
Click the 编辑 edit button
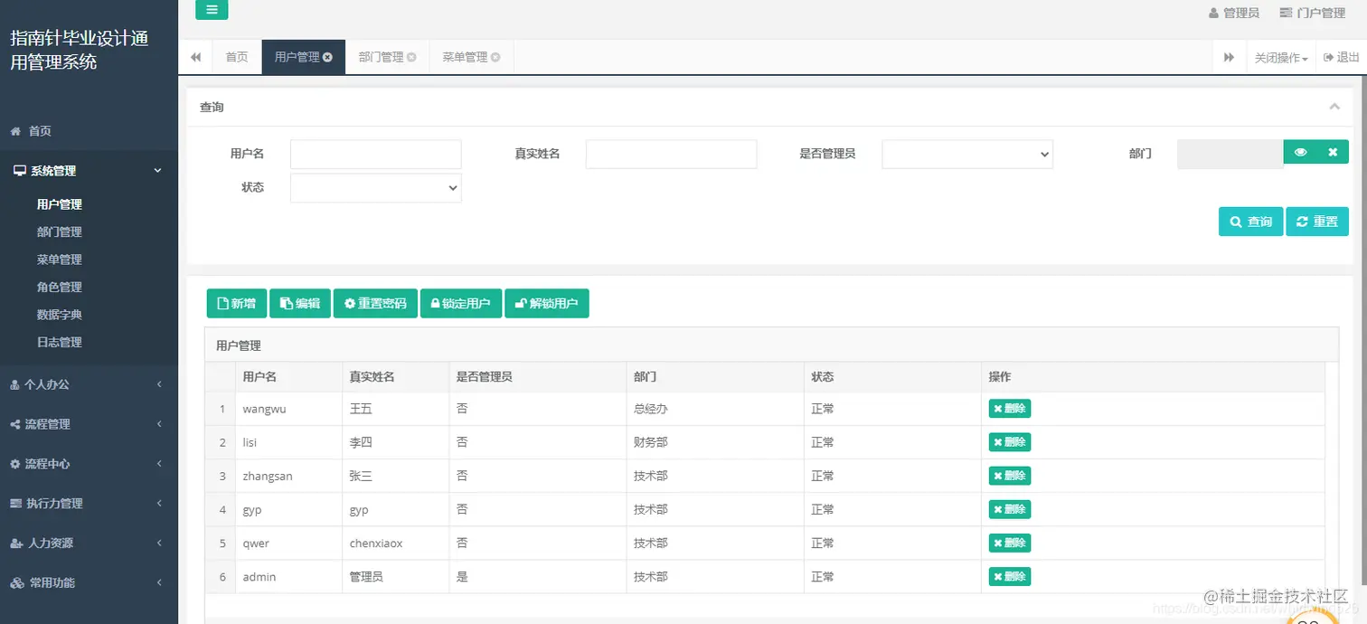300,304
